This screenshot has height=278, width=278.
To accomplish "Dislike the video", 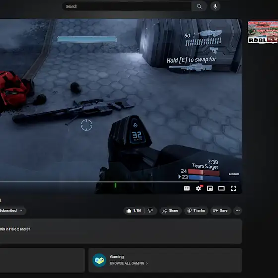I will click(x=150, y=211).
